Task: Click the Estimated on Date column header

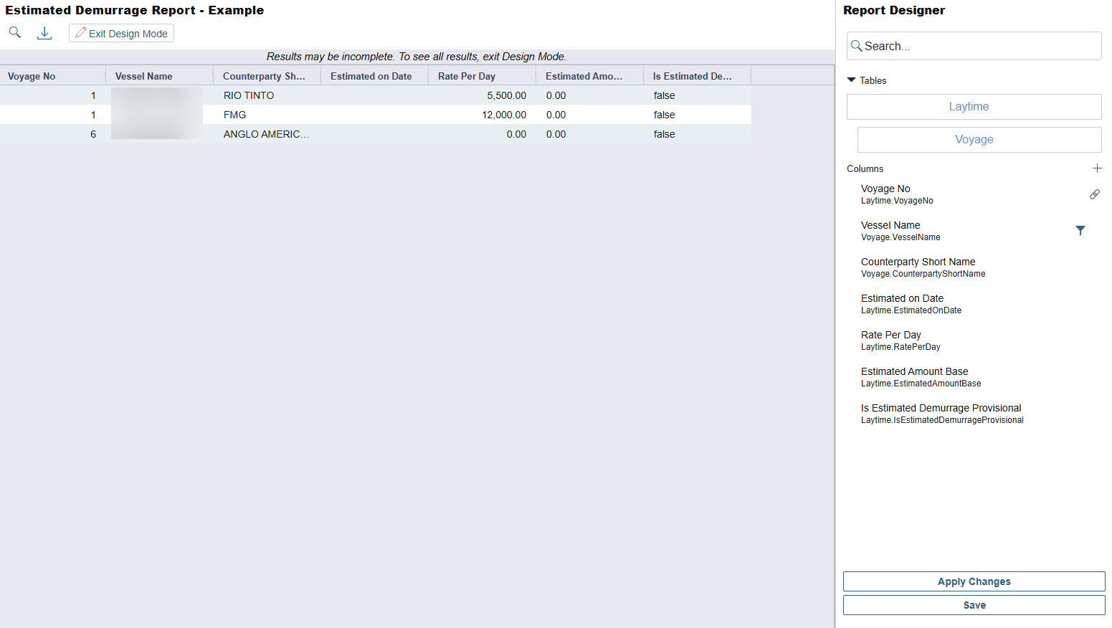Action: click(x=371, y=77)
